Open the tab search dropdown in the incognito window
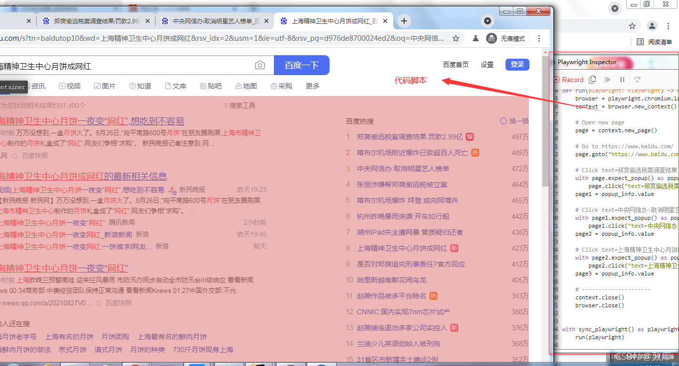The width and height of the screenshot is (679, 366). (488, 21)
